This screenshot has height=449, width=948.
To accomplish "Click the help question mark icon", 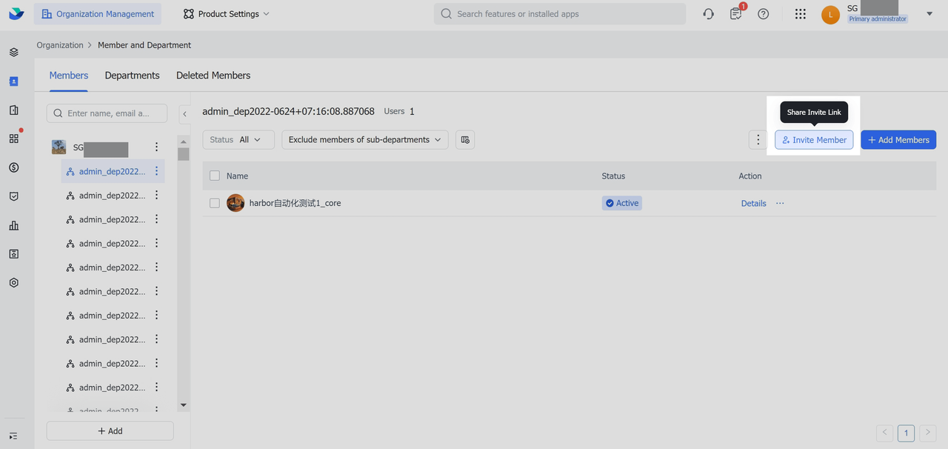I will 763,14.
